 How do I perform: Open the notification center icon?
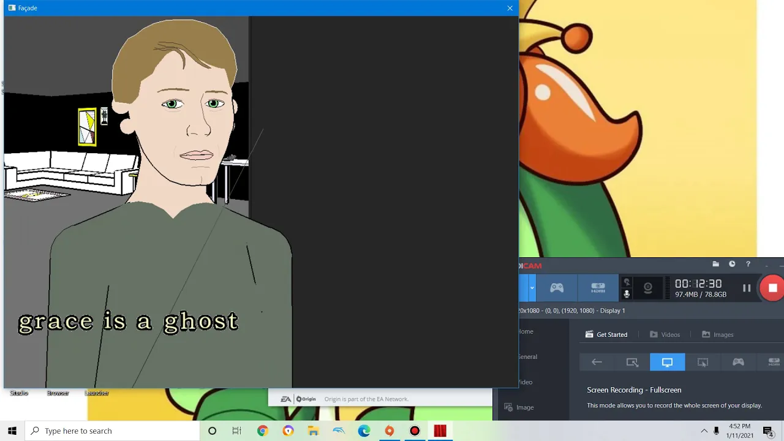[x=768, y=431]
